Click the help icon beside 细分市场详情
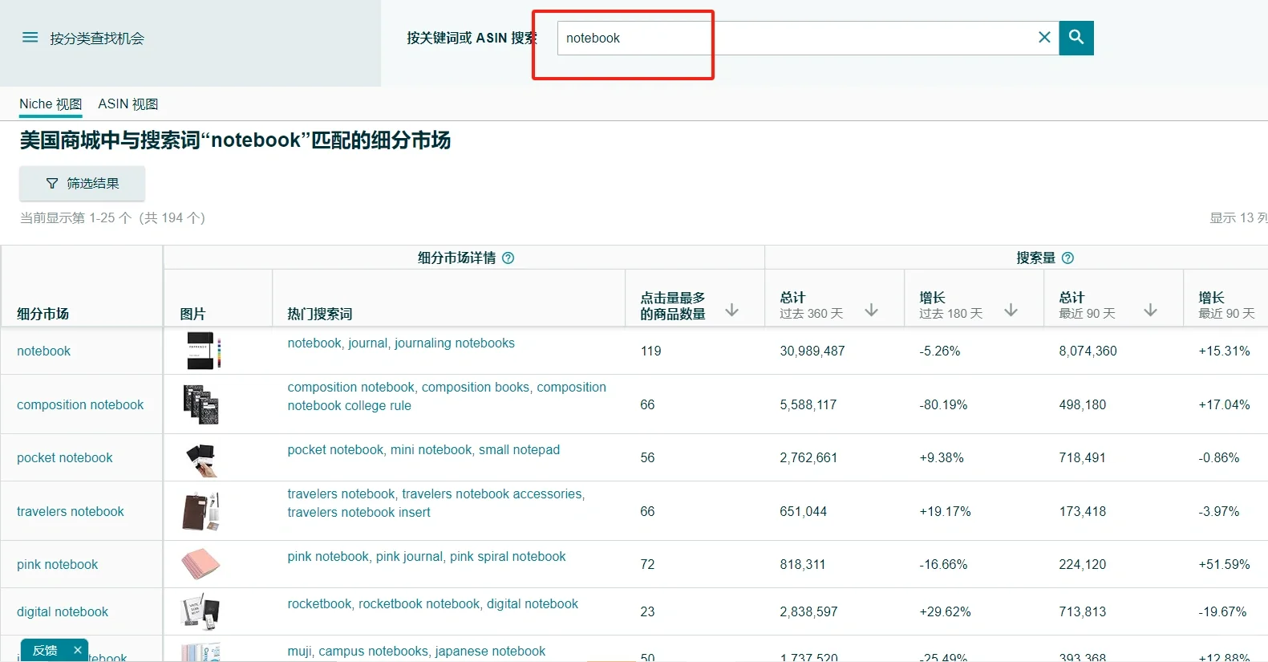Image resolution: width=1268 pixels, height=662 pixels. coord(508,258)
